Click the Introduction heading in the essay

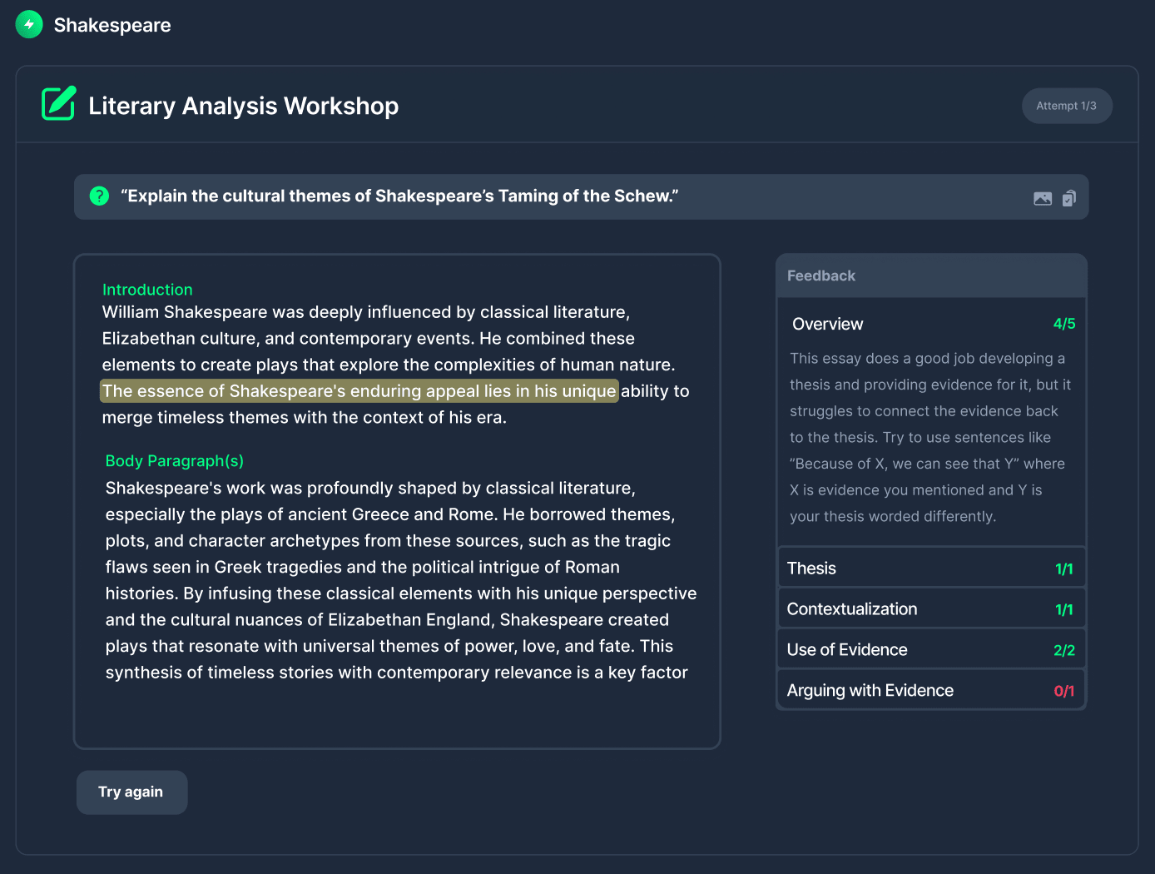pyautogui.click(x=147, y=290)
